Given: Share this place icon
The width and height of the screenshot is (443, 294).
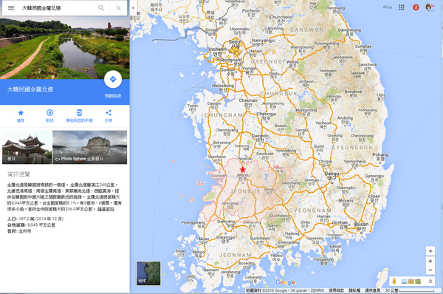Looking at the screenshot, I should [x=109, y=113].
